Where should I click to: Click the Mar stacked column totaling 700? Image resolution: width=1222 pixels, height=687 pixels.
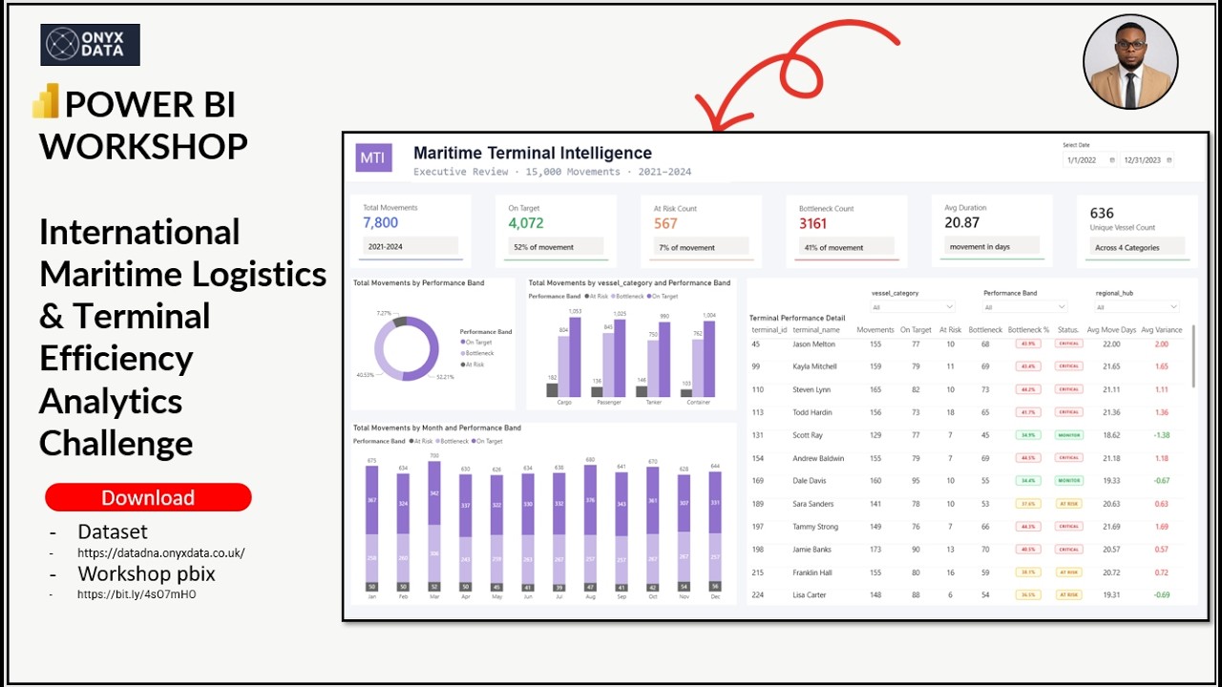click(x=434, y=526)
